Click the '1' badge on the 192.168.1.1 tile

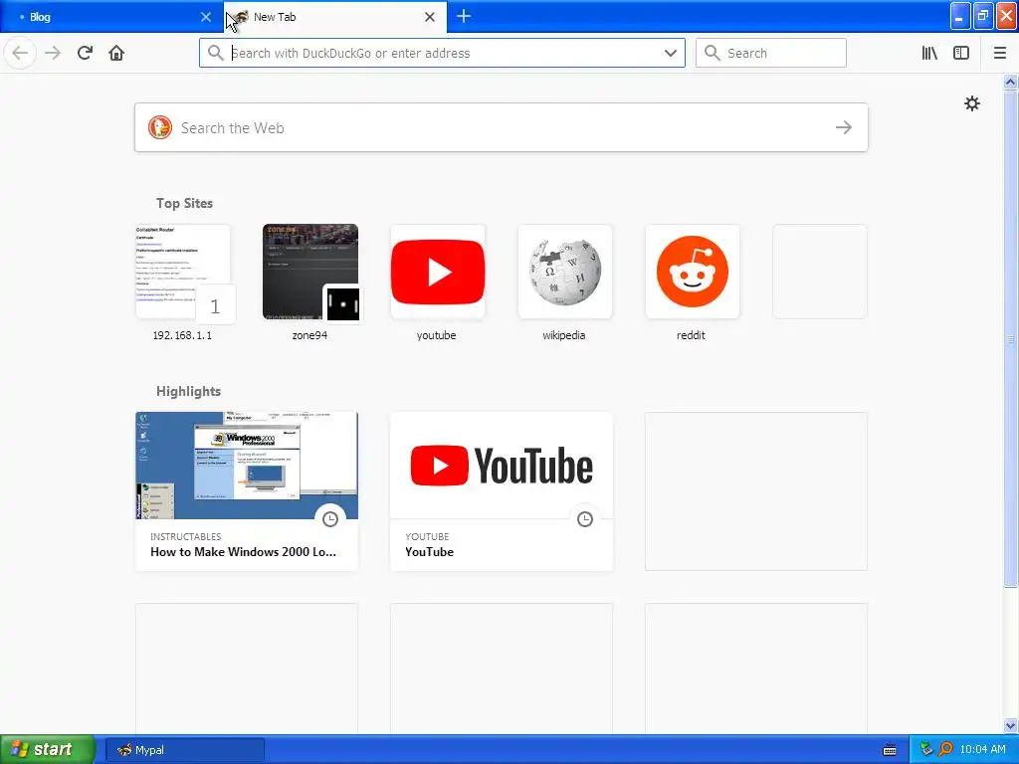point(215,305)
